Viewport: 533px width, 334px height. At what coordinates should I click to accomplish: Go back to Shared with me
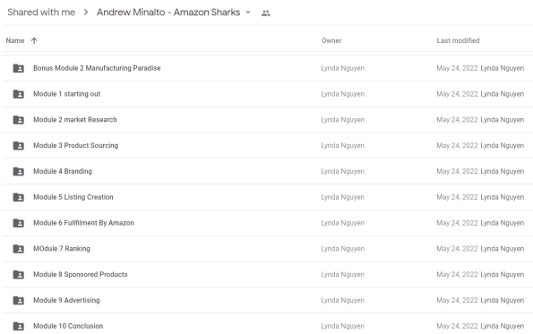(41, 13)
